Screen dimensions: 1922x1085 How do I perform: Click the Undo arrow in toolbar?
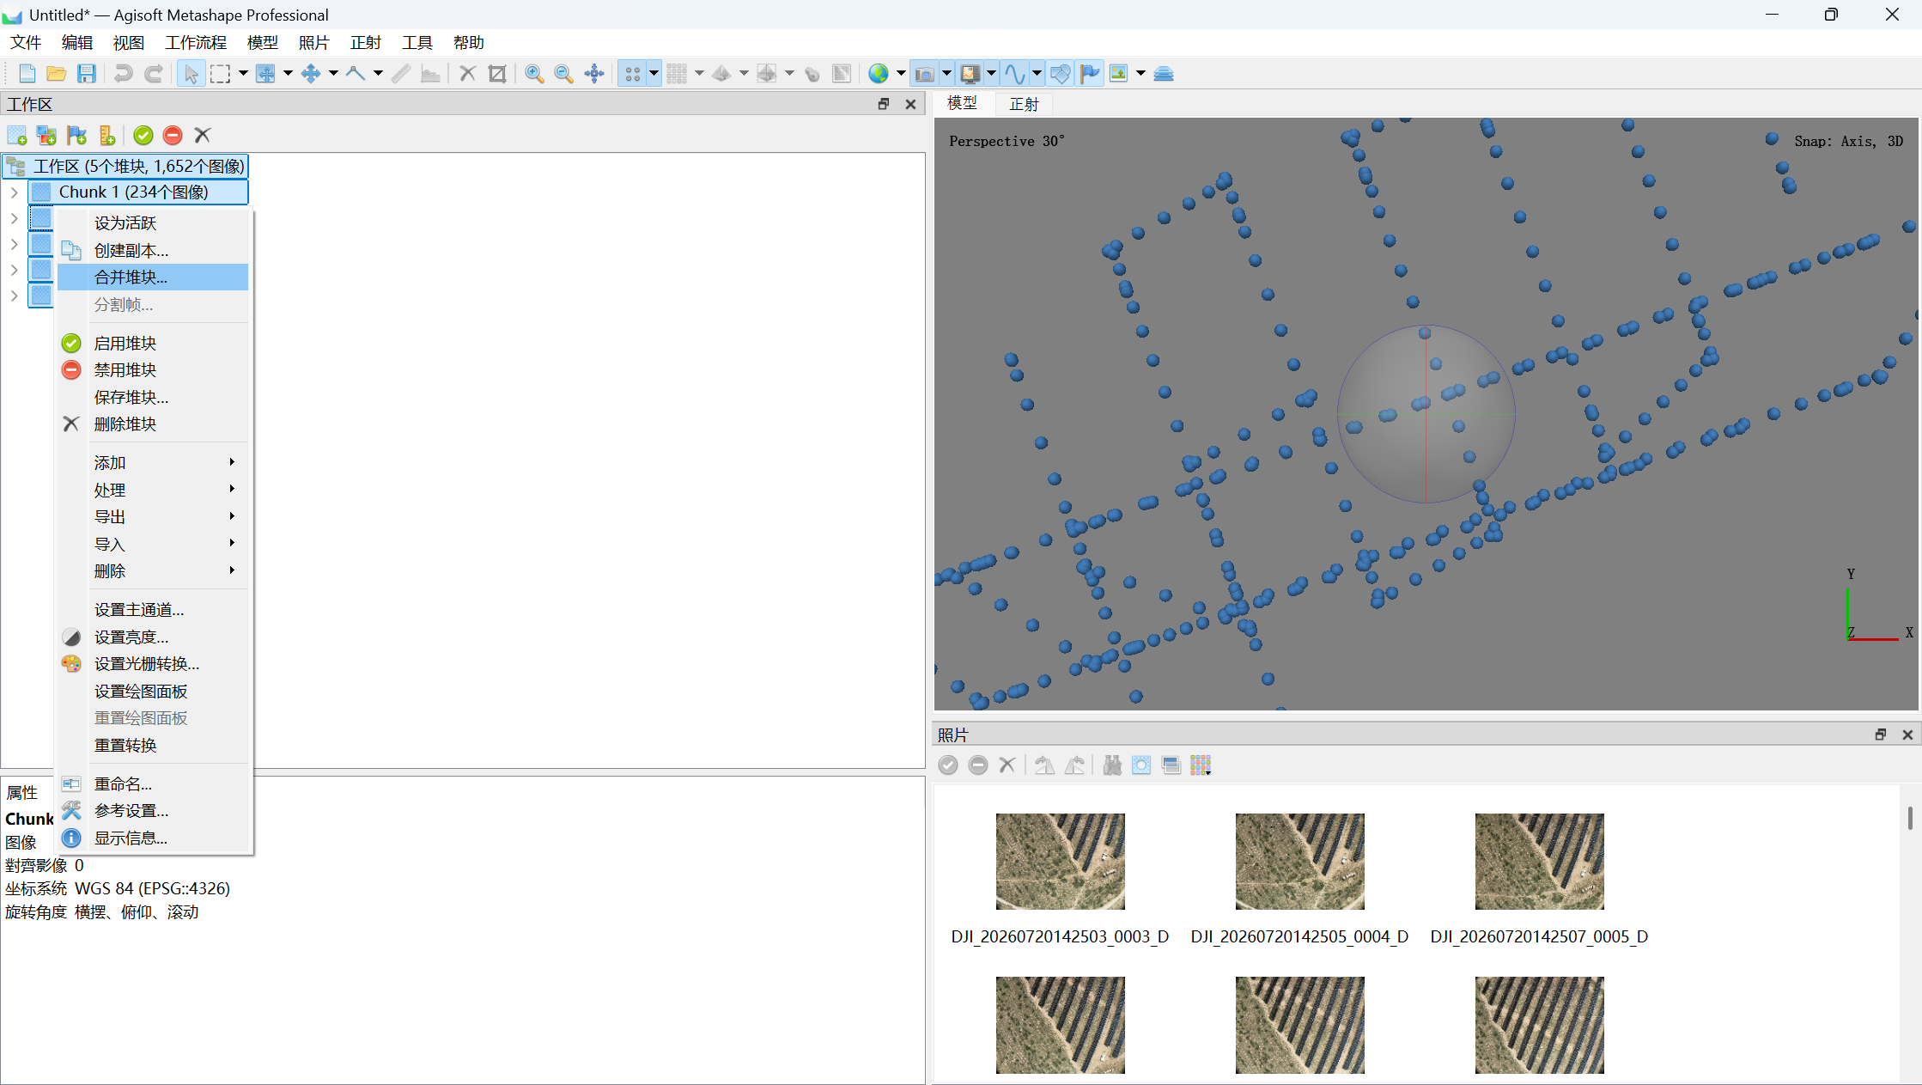point(123,74)
